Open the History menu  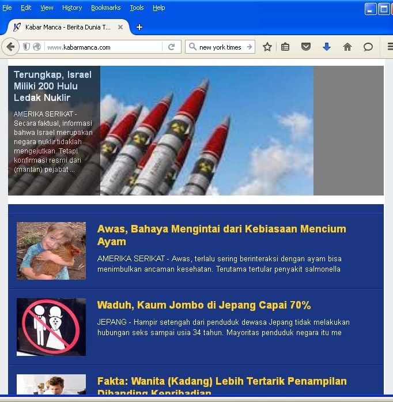click(x=72, y=7)
